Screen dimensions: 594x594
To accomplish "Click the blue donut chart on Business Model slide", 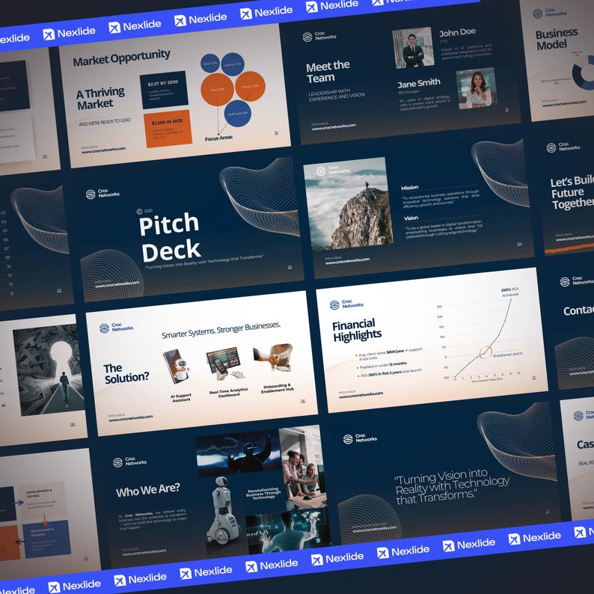I will (x=584, y=74).
